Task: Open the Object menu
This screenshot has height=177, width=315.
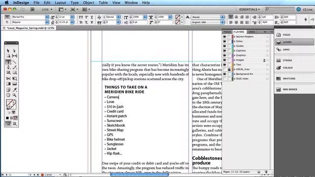Action: (89, 2)
